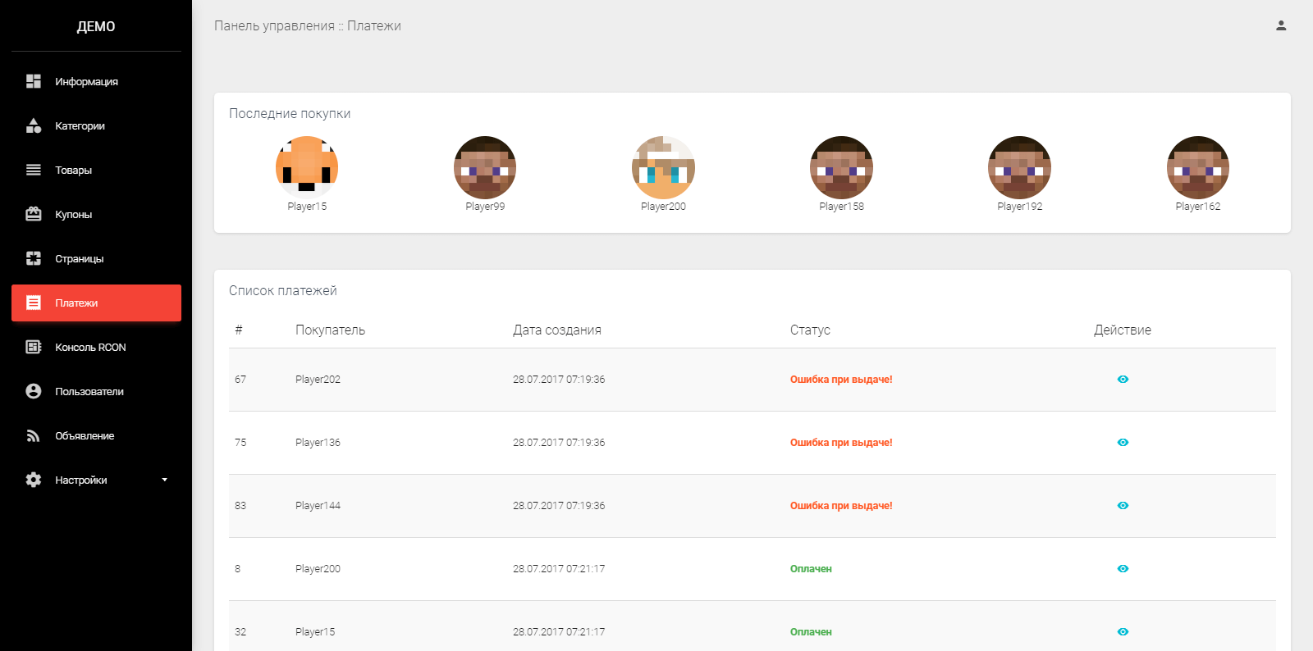Screen dimensions: 1313x651
Task: Go to the Товары section
Action: click(96, 170)
